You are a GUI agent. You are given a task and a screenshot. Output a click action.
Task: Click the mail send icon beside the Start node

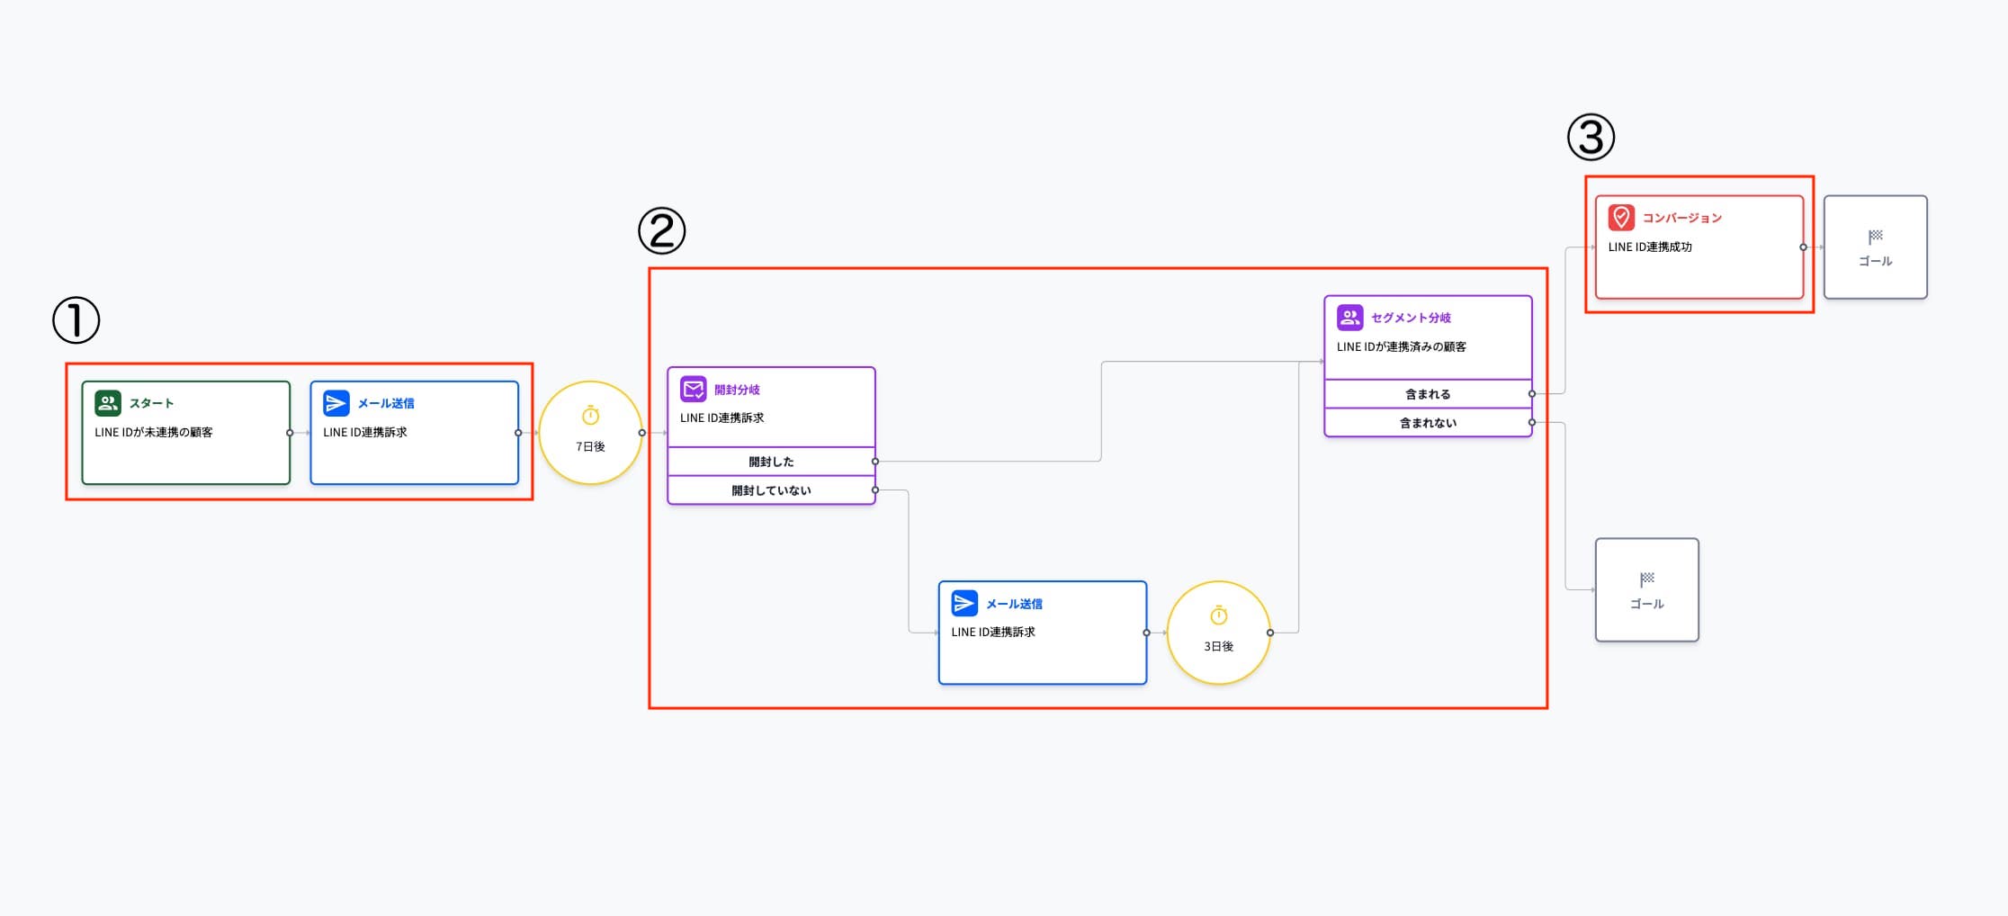point(336,403)
